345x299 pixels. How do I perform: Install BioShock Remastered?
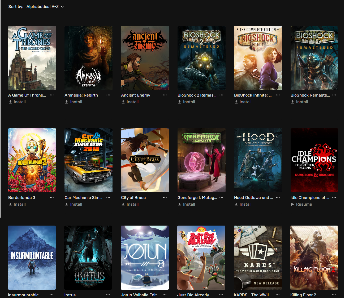point(300,102)
